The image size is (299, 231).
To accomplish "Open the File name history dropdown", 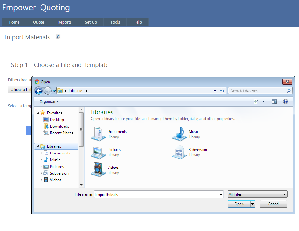I will coord(221,195).
